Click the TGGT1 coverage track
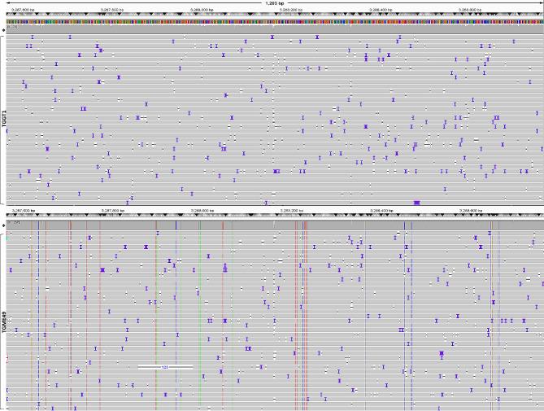Screen dimensions: 544x411 click(x=275, y=28)
